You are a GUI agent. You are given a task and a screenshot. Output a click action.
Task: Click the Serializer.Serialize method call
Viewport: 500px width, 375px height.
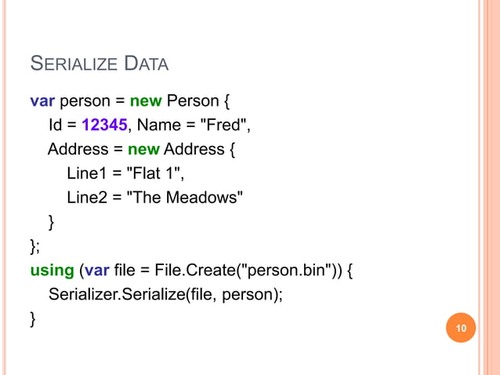[x=118, y=294]
